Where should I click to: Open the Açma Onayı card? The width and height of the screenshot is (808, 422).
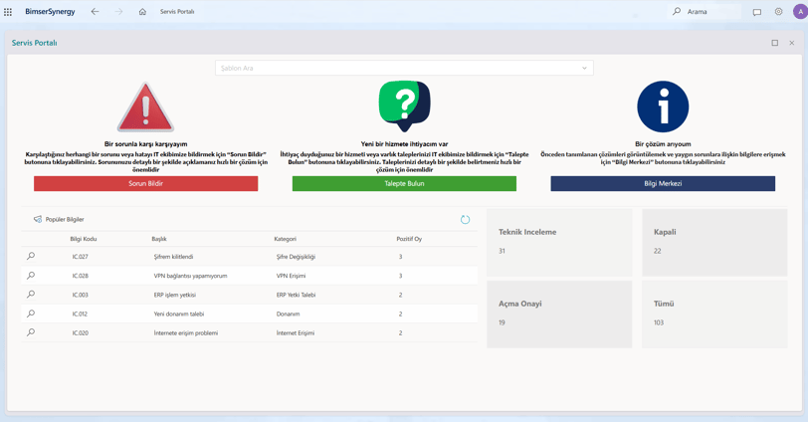pyautogui.click(x=559, y=314)
